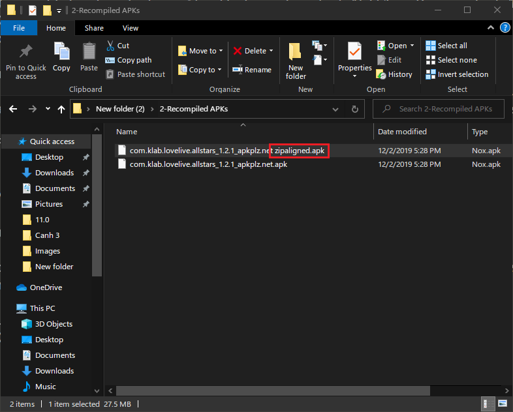Open the 11.0 folder
The image size is (513, 412).
pyautogui.click(x=42, y=220)
